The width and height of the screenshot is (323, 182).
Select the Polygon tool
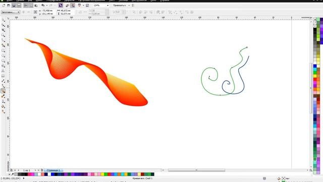(x=3, y=61)
